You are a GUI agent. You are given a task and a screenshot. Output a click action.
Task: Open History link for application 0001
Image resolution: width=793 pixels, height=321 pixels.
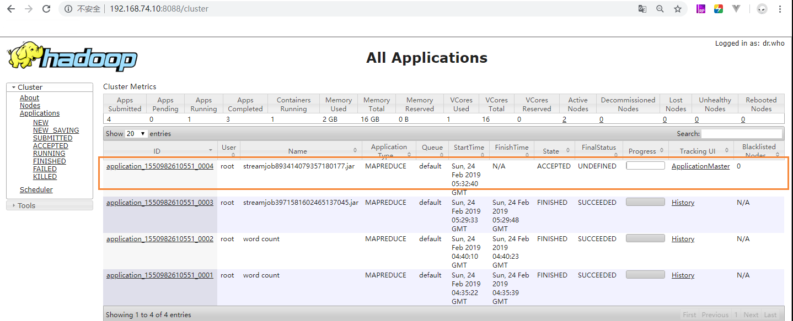point(683,275)
